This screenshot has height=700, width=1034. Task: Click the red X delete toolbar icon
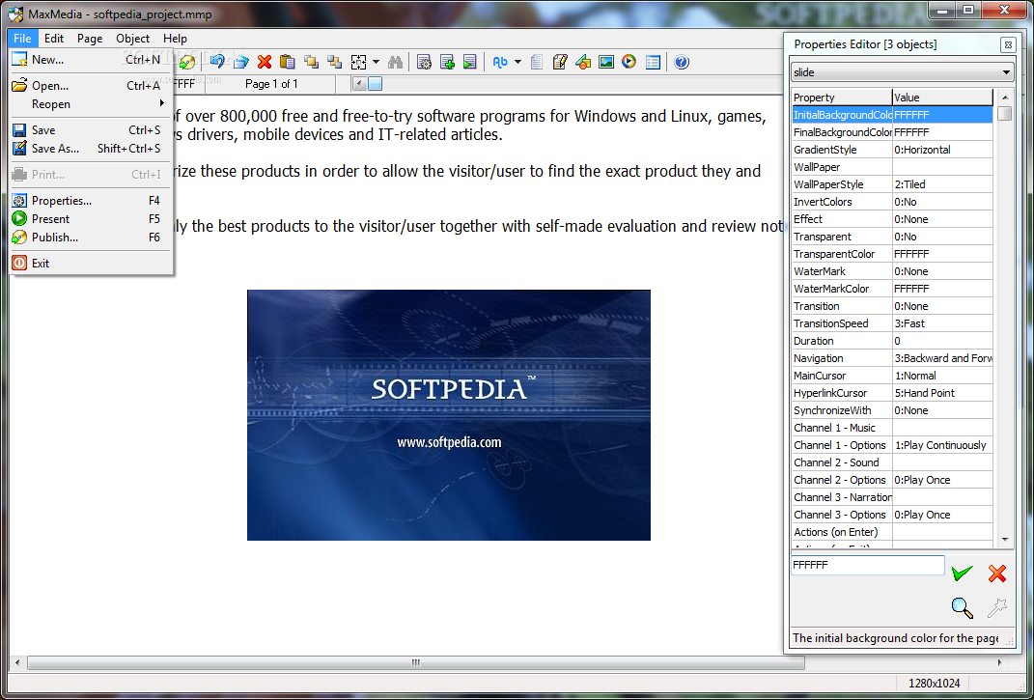[x=265, y=62]
